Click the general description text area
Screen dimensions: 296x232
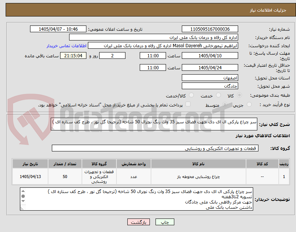(x=154, y=124)
